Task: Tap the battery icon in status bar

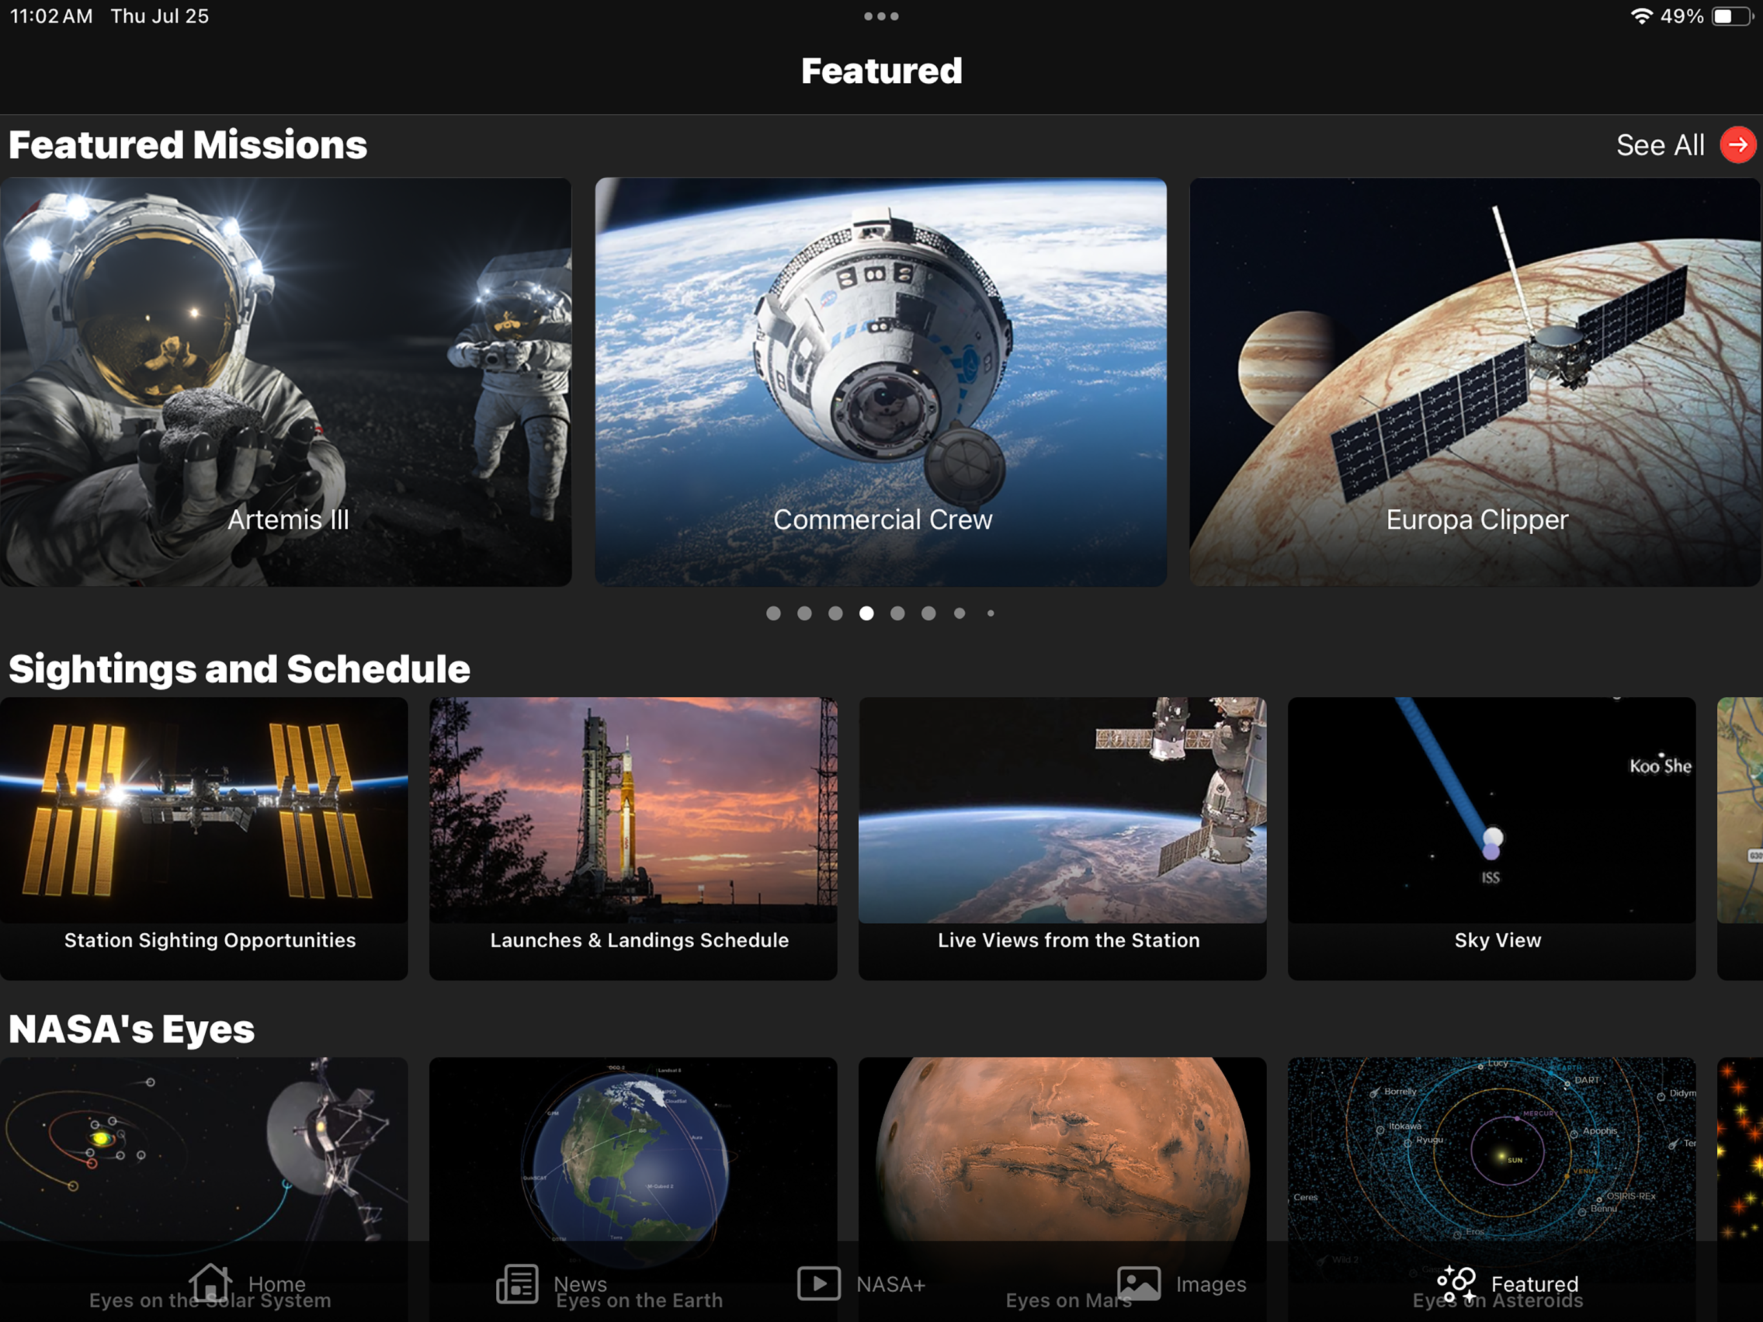Action: (x=1731, y=16)
